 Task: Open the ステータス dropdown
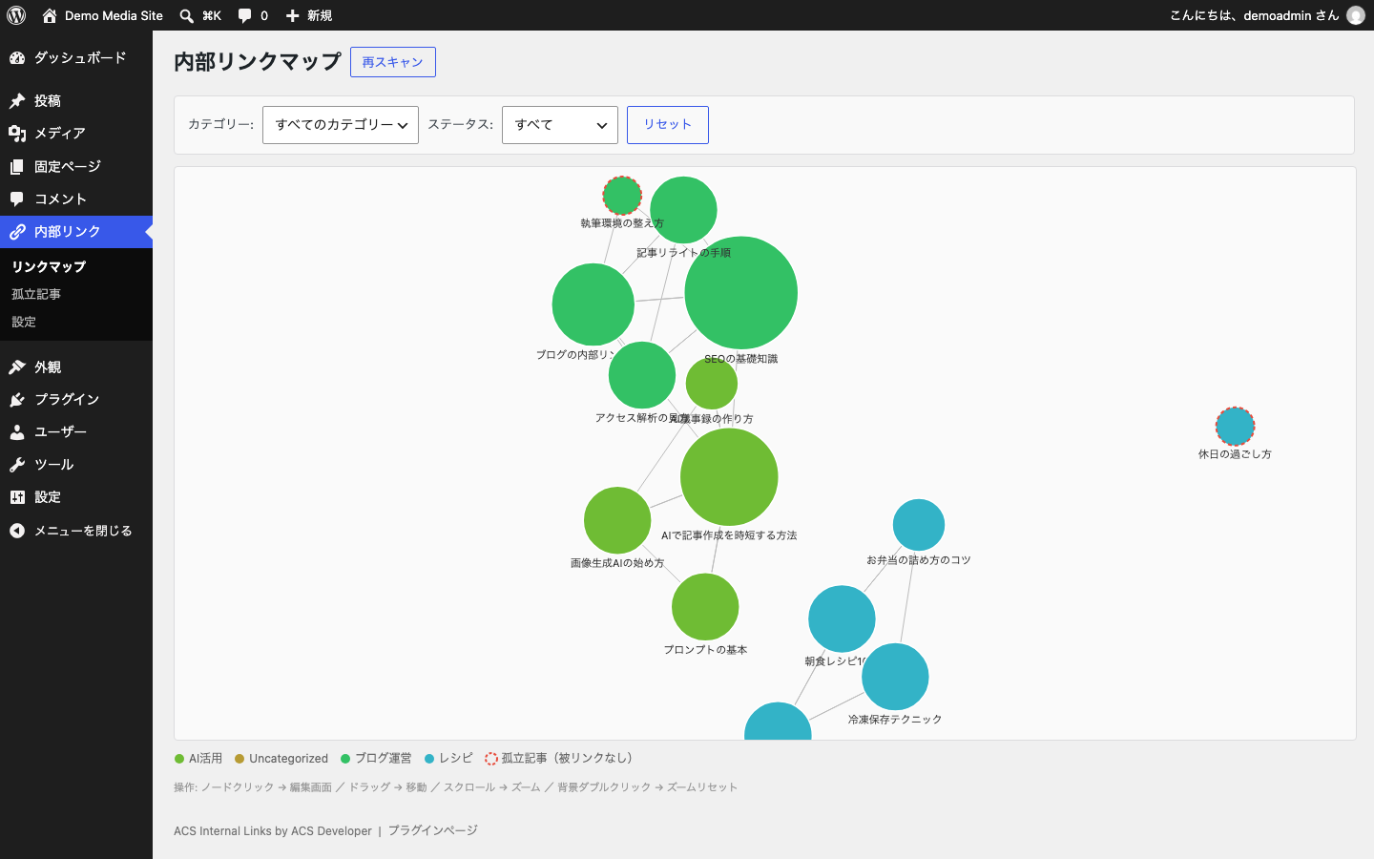[x=560, y=125]
